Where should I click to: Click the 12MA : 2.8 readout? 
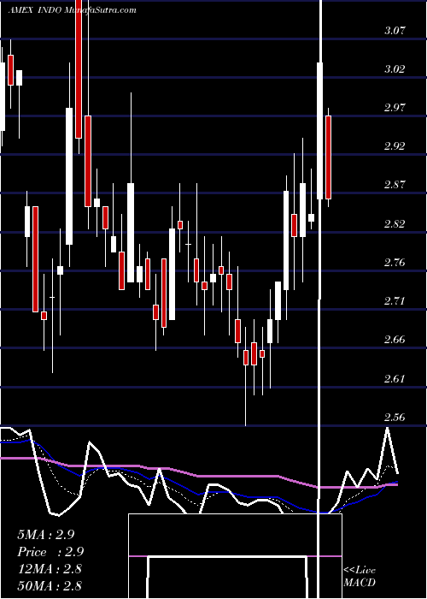click(50, 569)
